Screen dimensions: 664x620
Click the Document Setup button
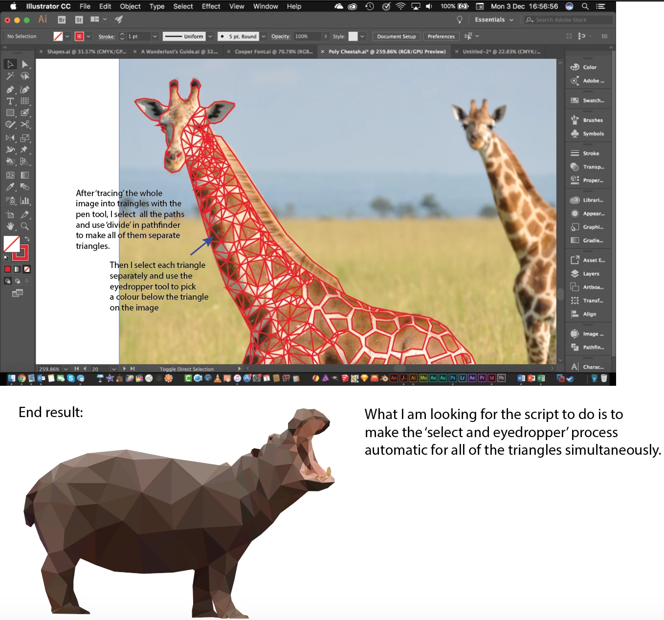(396, 36)
